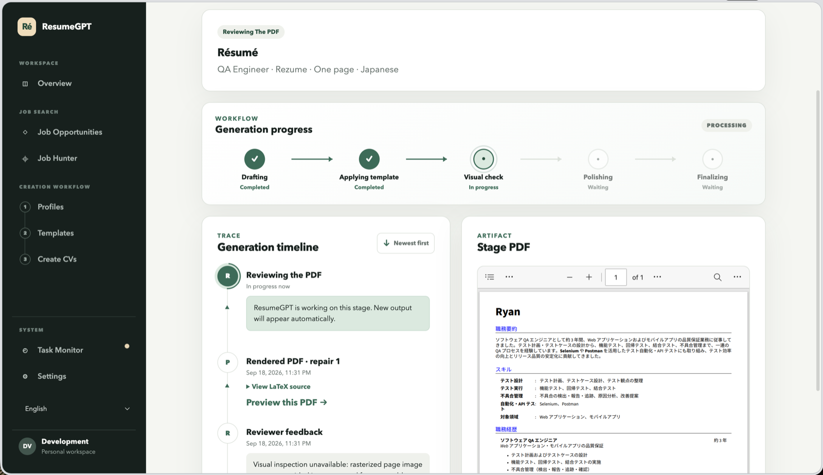
Task: Click the Ré ResumeGPT logo icon
Action: [27, 27]
